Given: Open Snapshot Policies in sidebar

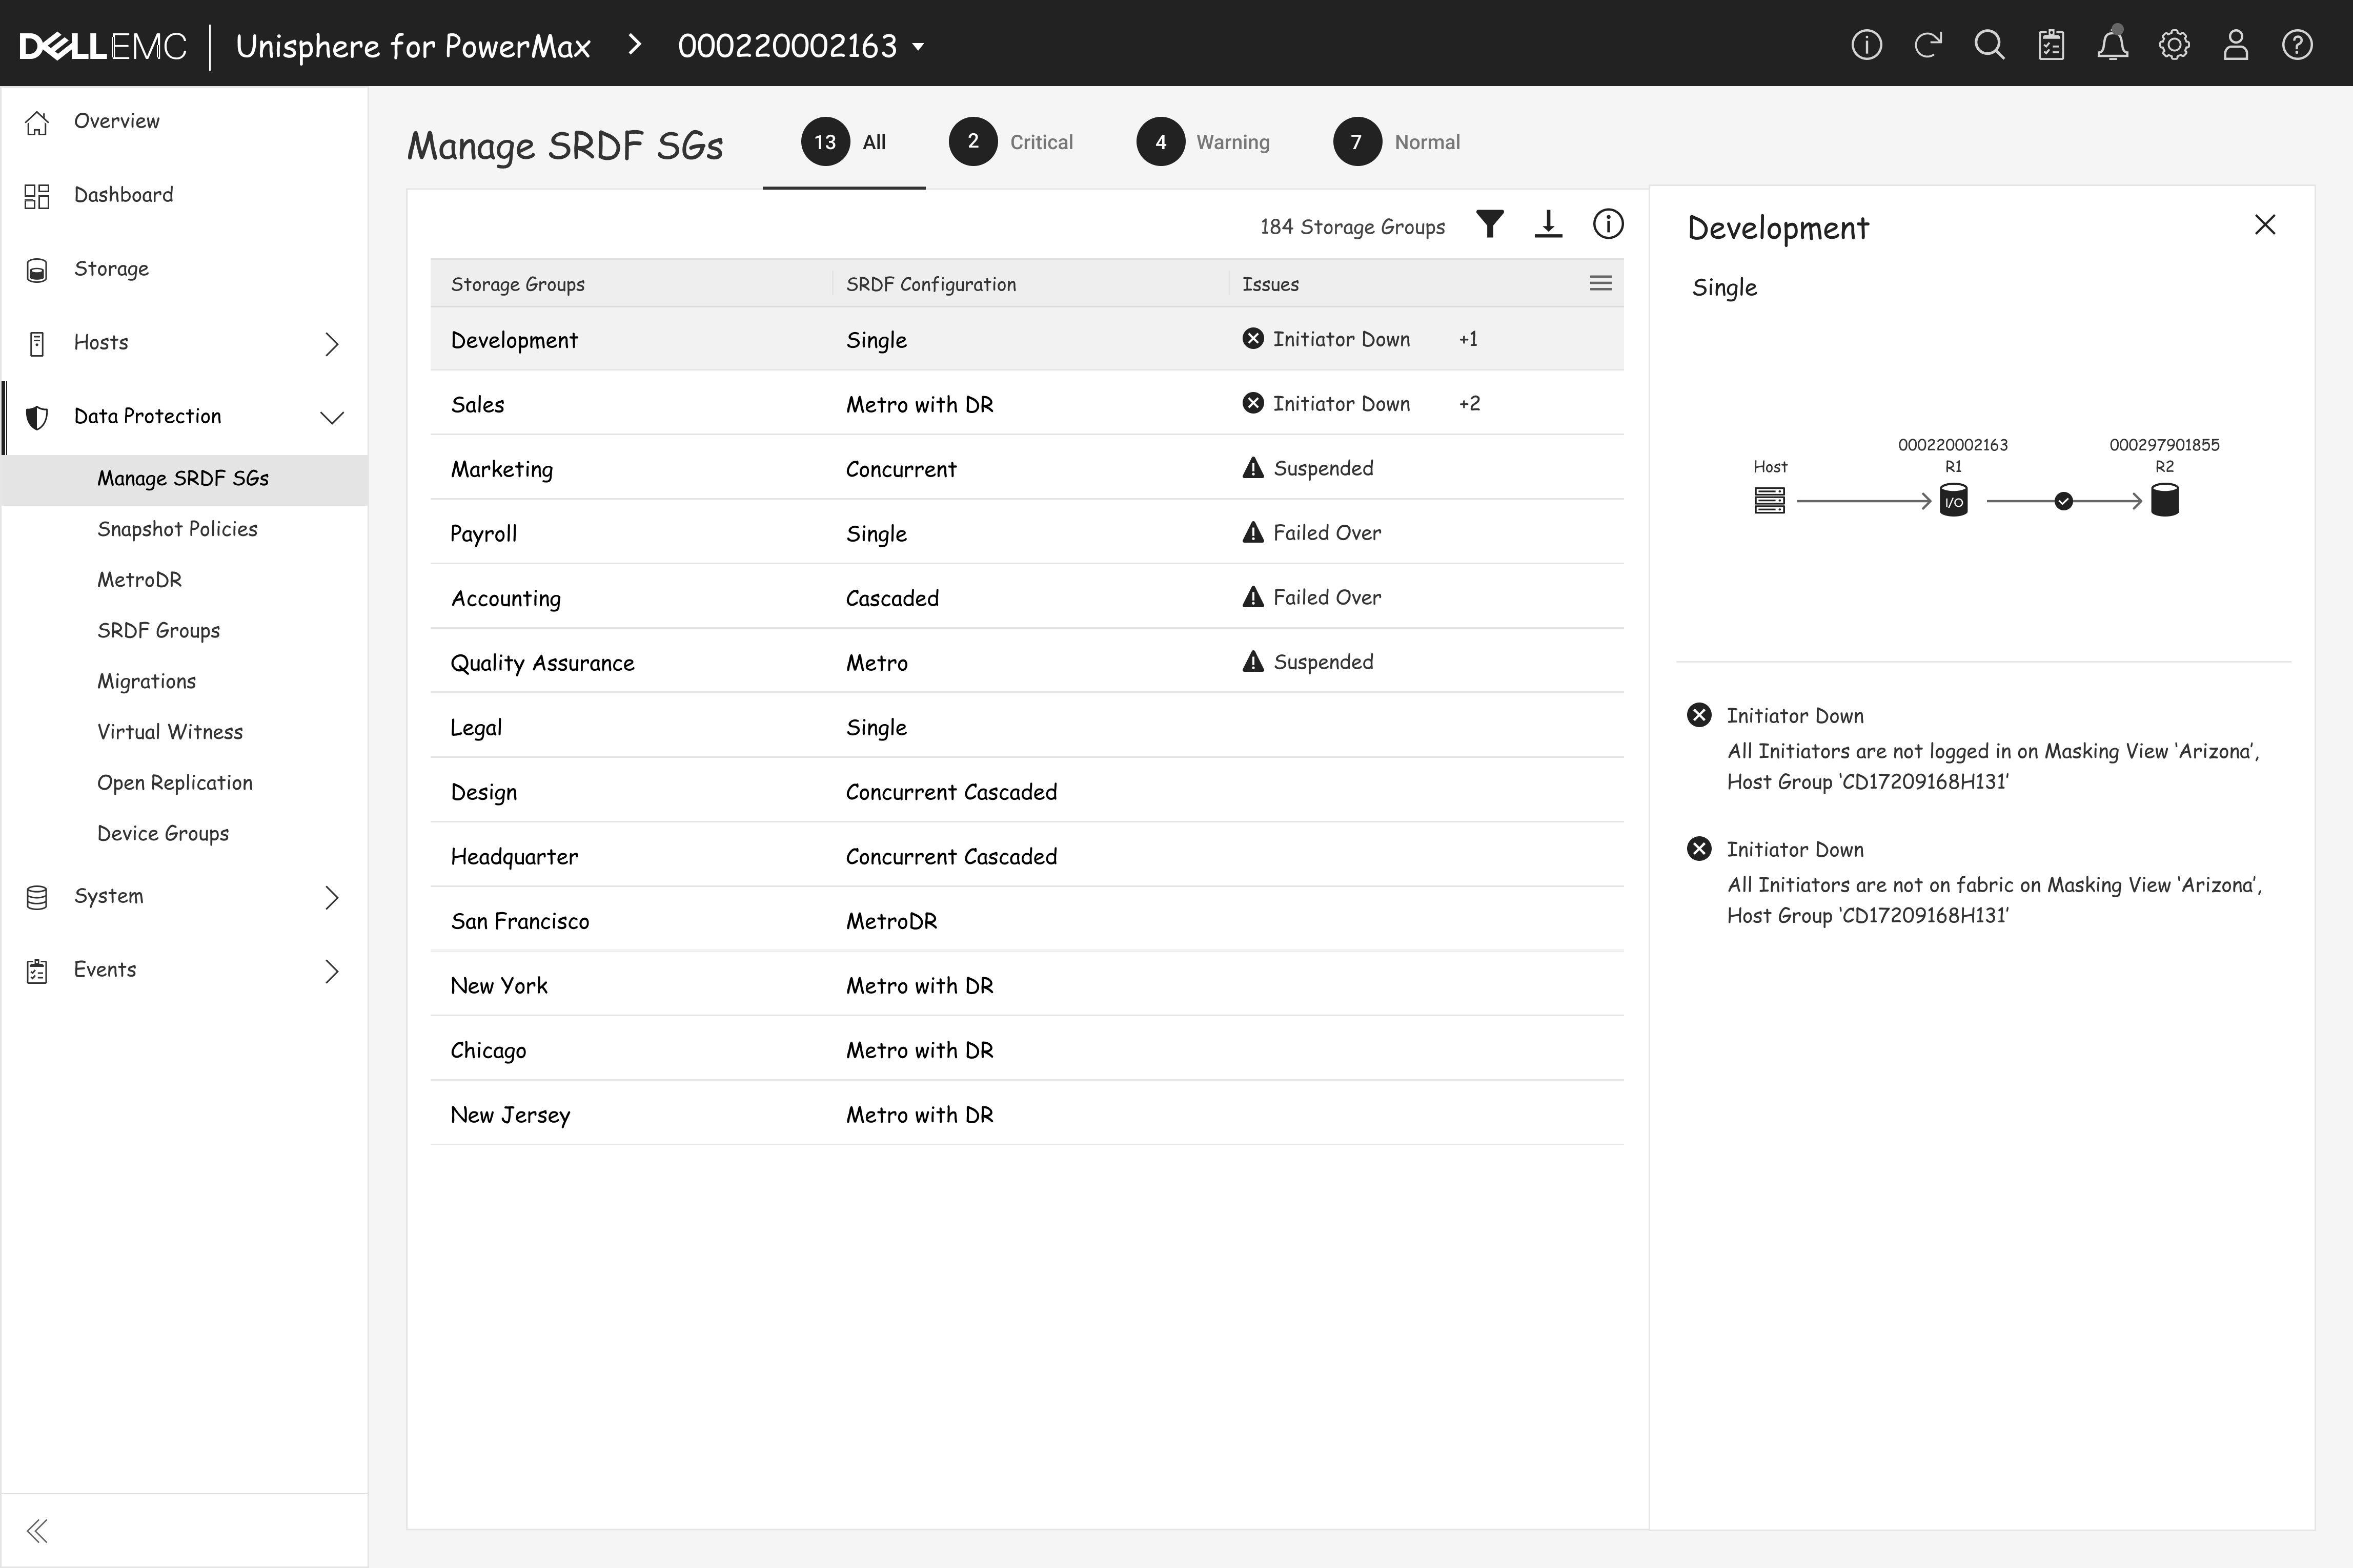Looking at the screenshot, I should pyautogui.click(x=177, y=529).
